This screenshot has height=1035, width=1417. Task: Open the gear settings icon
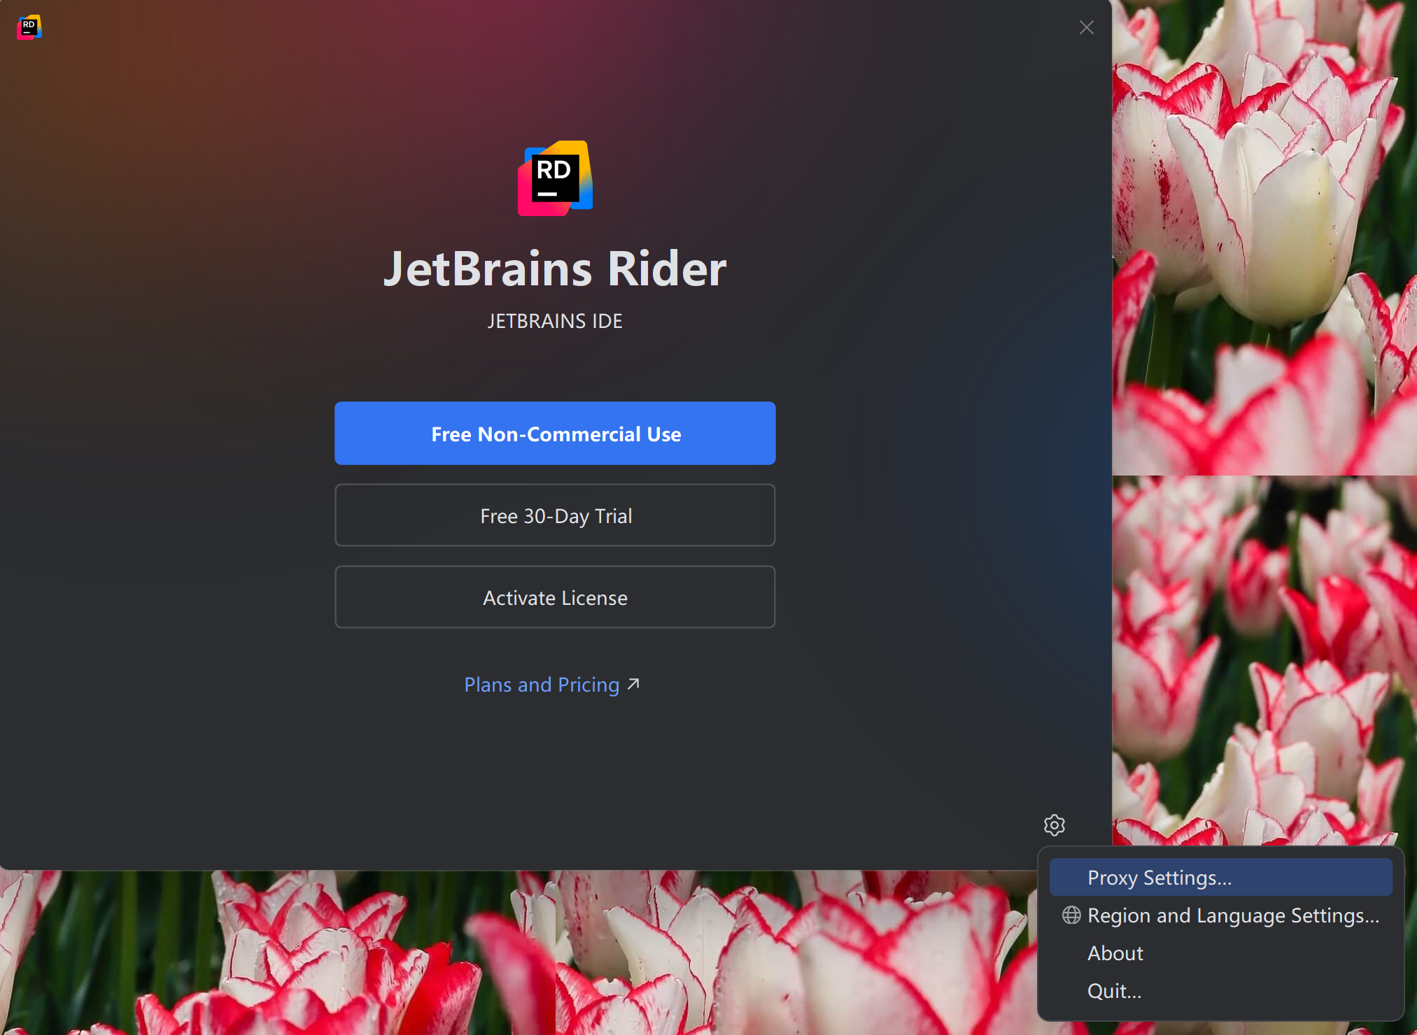[1054, 825]
